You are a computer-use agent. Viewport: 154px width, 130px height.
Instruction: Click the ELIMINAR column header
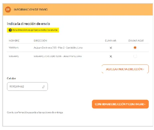click(x=110, y=41)
